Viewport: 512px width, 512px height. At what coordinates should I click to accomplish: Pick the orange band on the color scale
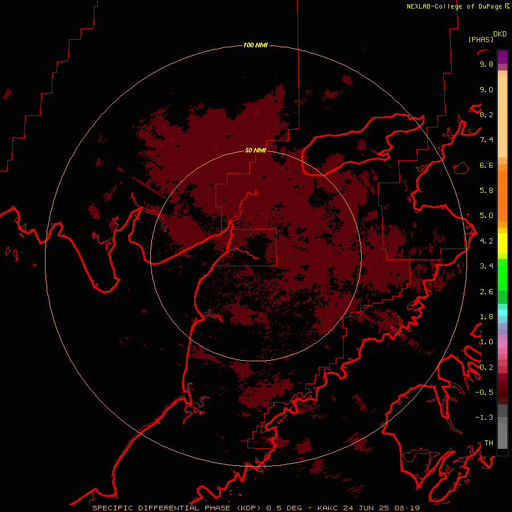pos(502,196)
